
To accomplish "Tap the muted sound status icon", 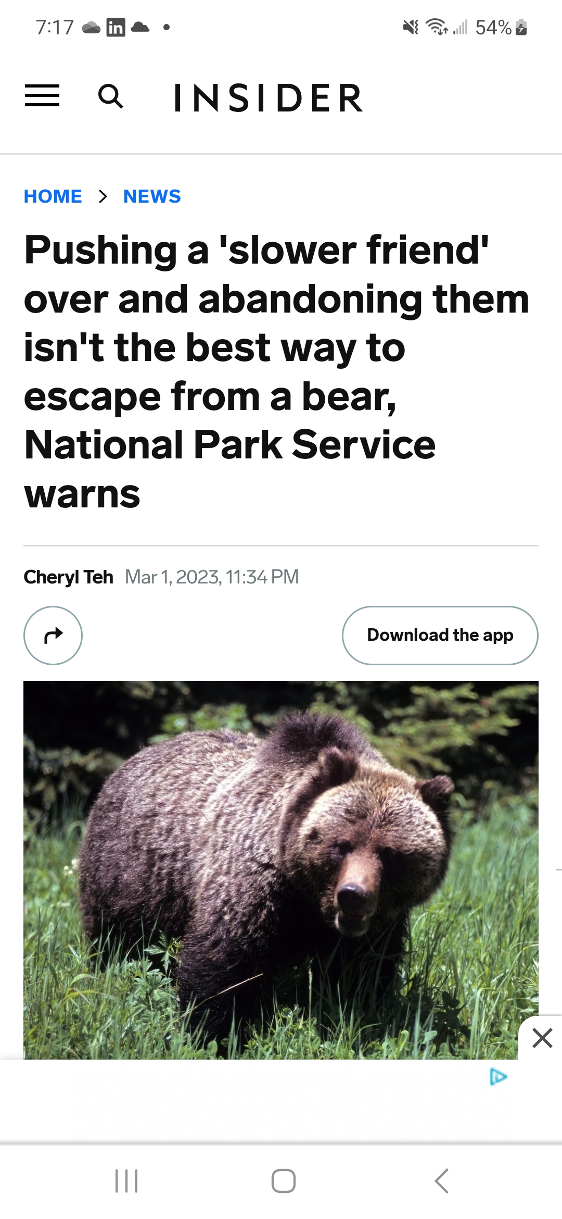I will coord(411,27).
